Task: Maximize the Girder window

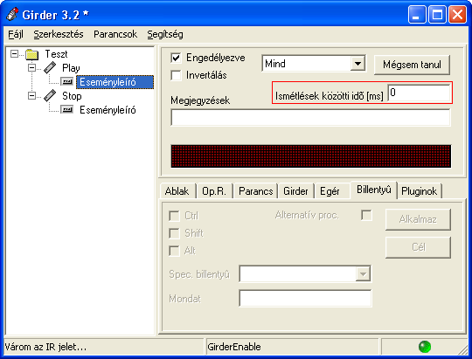Action: 437,15
